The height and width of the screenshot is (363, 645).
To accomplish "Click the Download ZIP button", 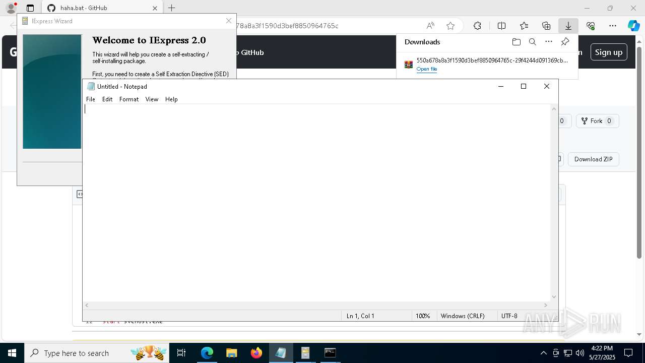I will (x=594, y=159).
